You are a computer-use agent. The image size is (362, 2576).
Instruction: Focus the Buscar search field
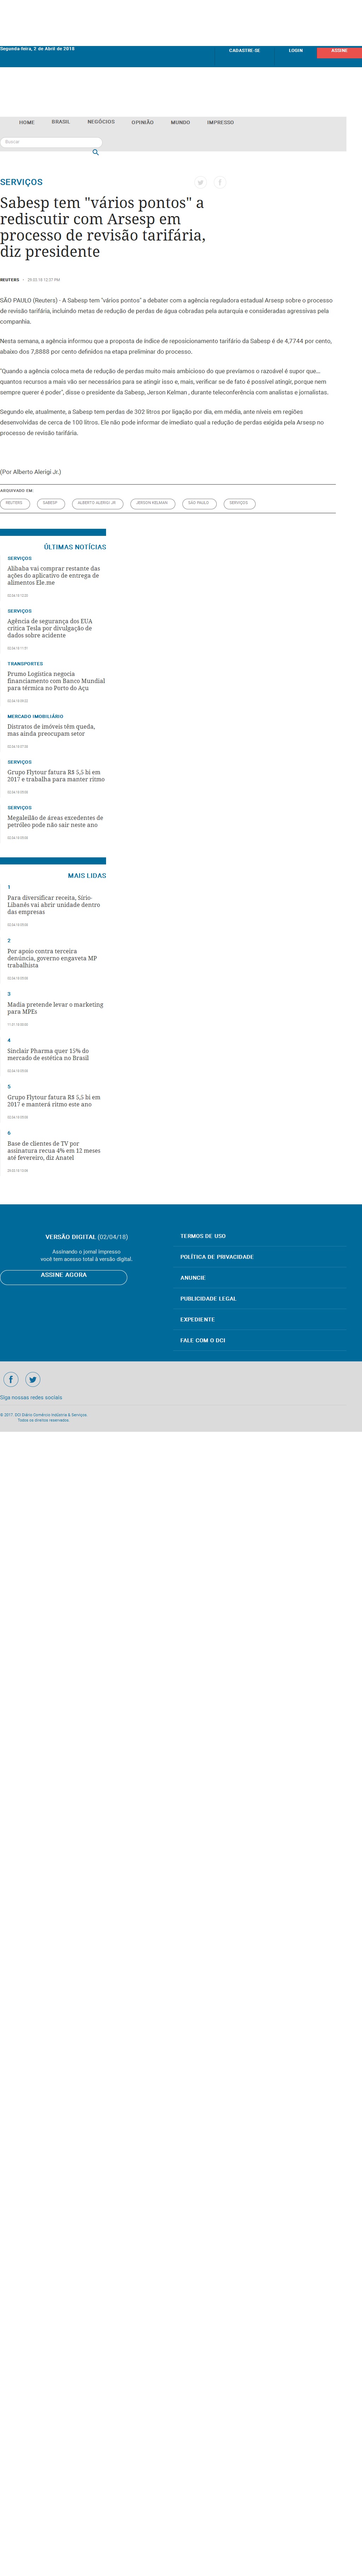pyautogui.click(x=51, y=142)
